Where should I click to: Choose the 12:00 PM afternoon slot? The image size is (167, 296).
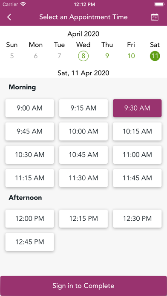pyautogui.click(x=30, y=219)
